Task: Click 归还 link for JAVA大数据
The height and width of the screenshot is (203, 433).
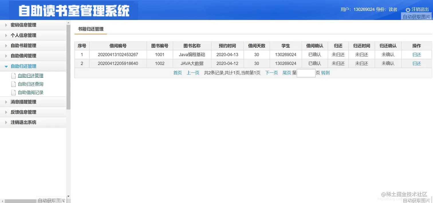Action: pos(416,63)
